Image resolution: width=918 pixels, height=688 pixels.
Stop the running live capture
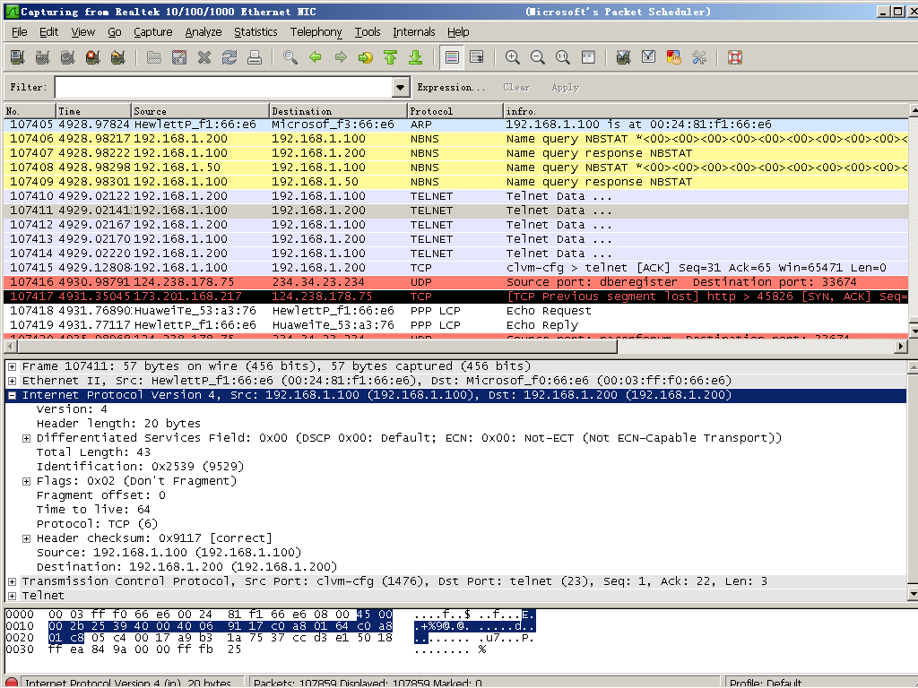[x=93, y=57]
